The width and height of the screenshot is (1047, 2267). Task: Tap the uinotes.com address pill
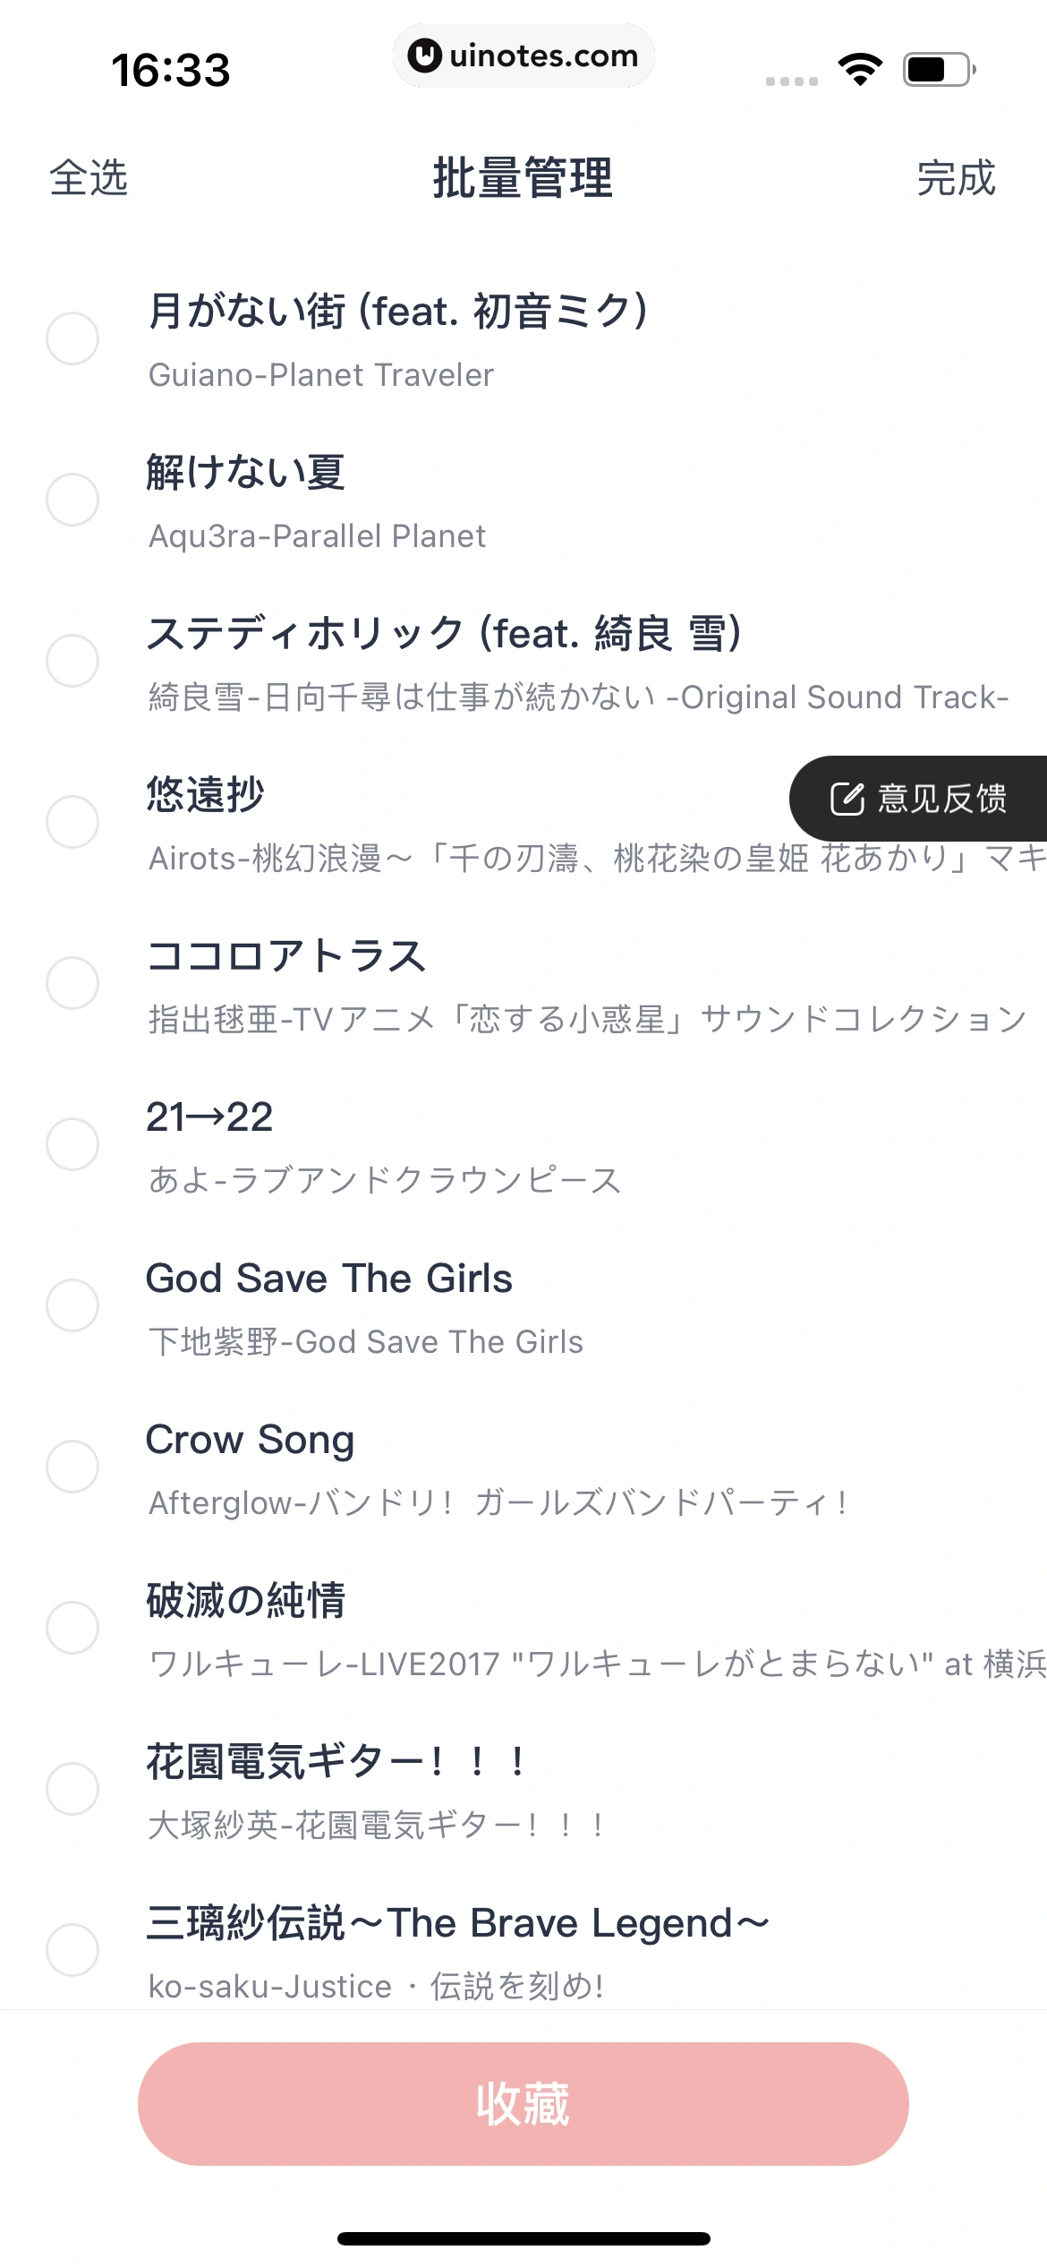coord(523,56)
